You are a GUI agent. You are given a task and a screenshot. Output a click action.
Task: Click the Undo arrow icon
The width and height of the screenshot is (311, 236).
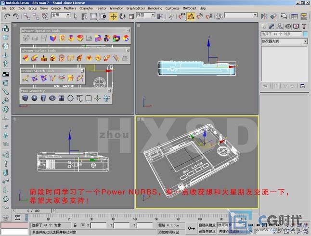(x=7, y=16)
